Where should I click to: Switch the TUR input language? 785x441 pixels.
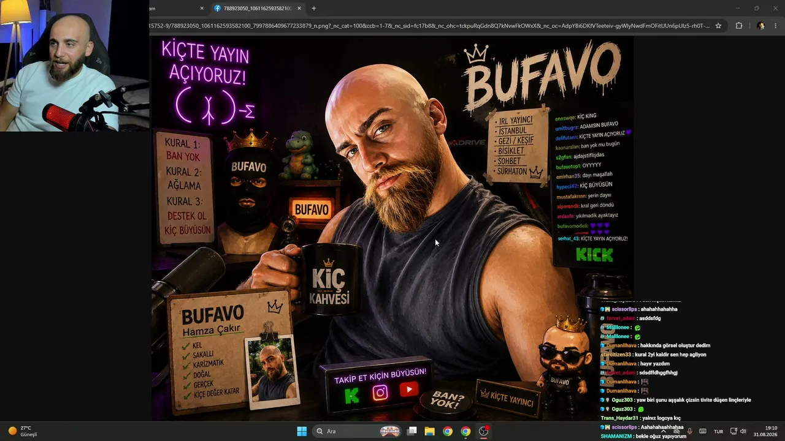pos(718,431)
